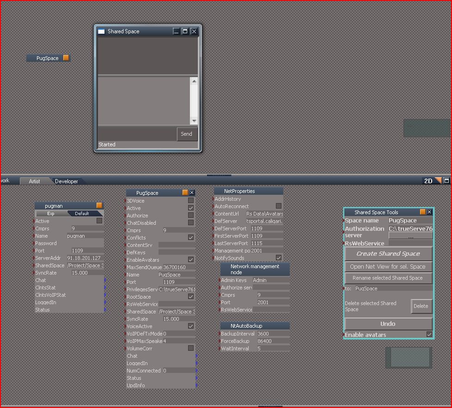Click the pugman ServerAddr value 91.18.201.127

click(86, 258)
